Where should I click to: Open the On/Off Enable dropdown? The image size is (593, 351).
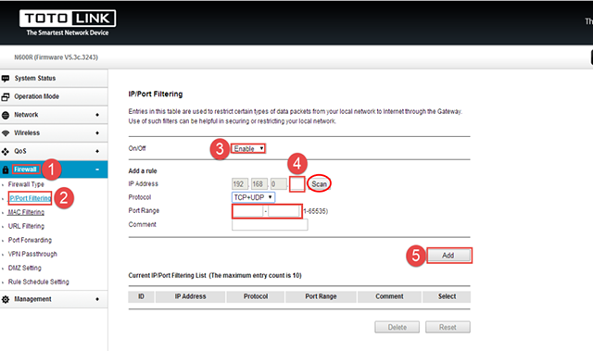click(248, 148)
